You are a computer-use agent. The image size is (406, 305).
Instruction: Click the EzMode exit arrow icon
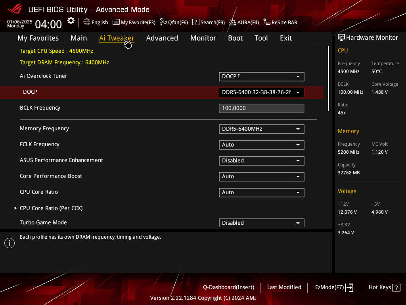[x=349, y=288]
